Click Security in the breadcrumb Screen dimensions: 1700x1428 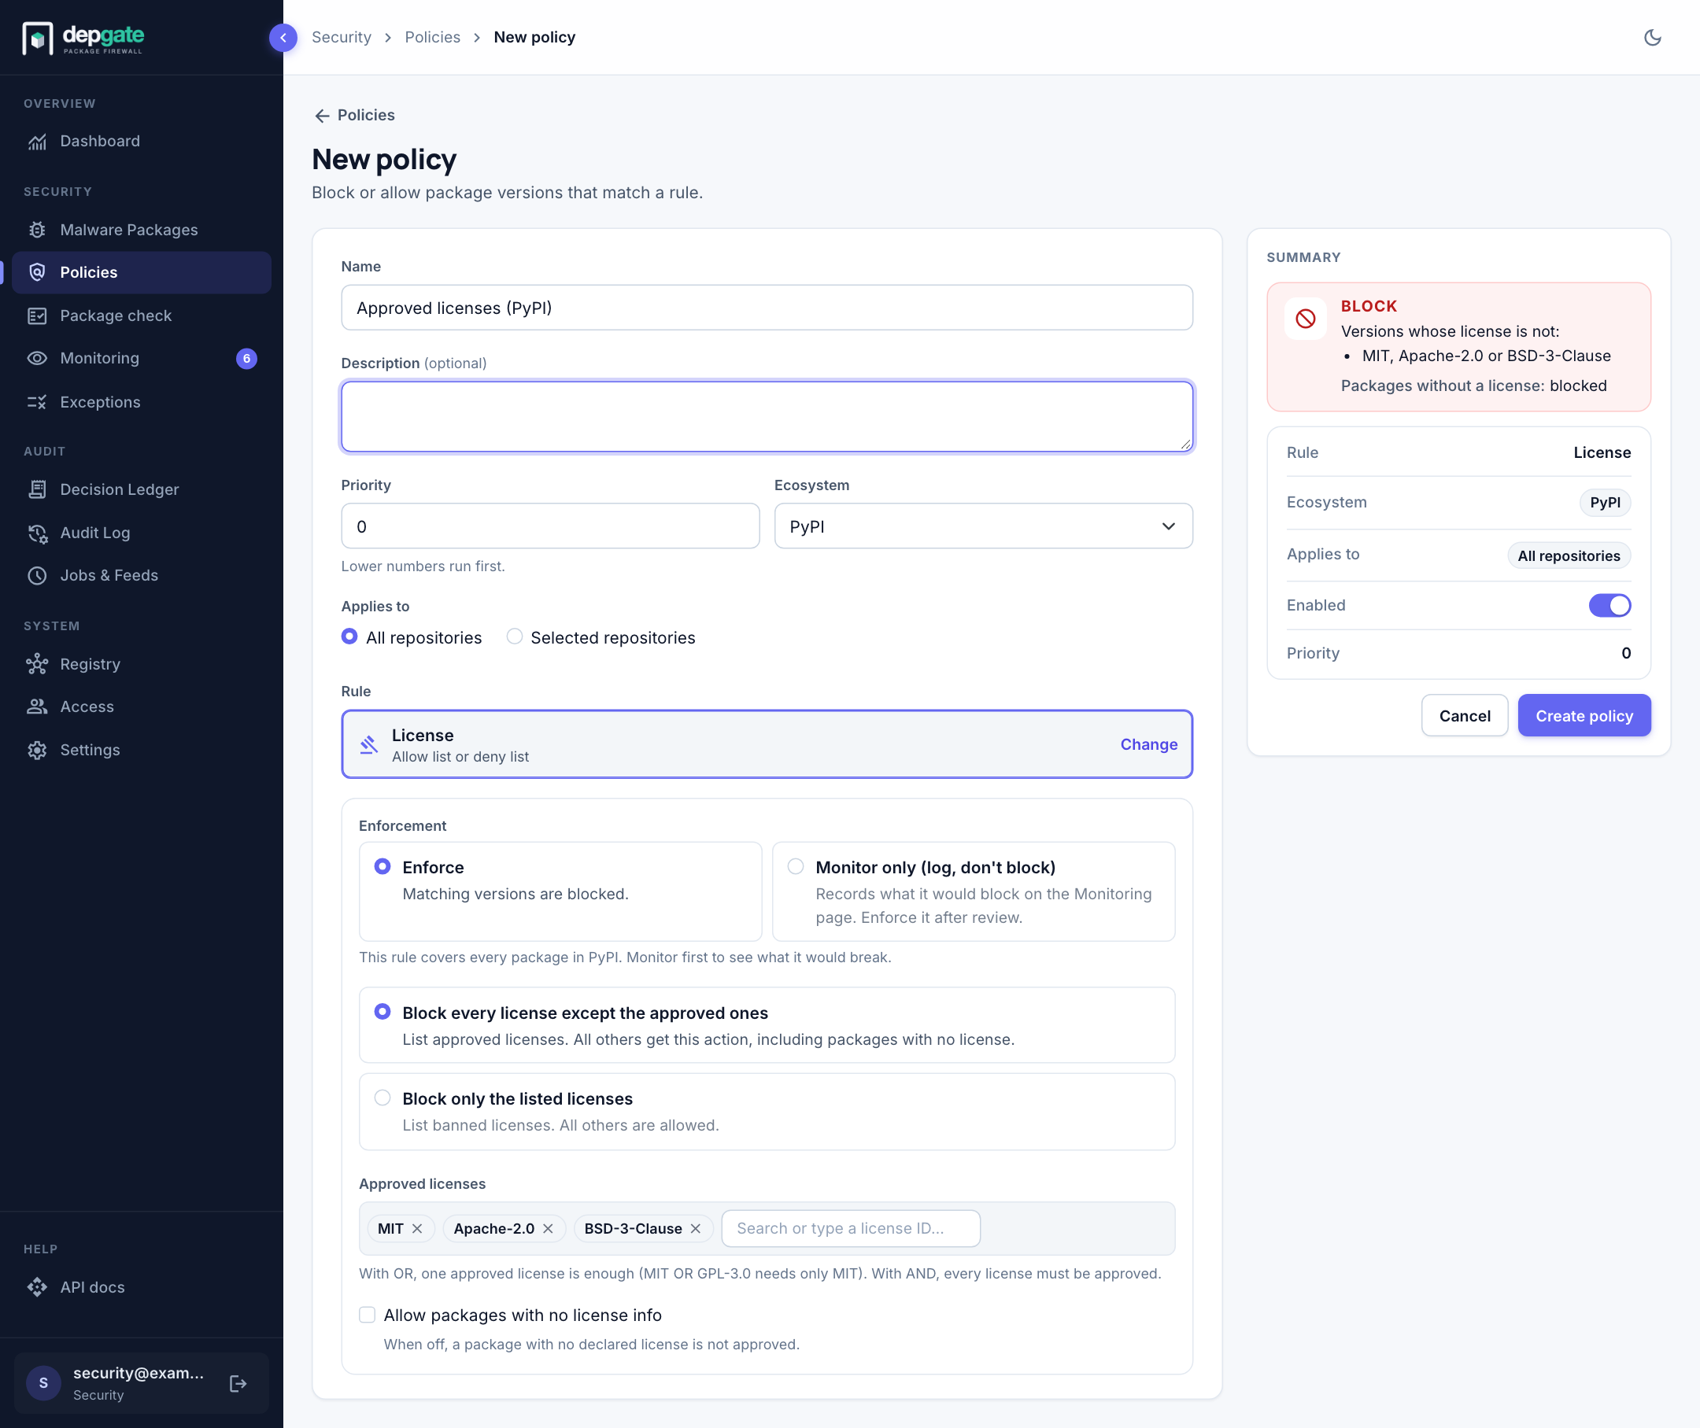click(341, 37)
